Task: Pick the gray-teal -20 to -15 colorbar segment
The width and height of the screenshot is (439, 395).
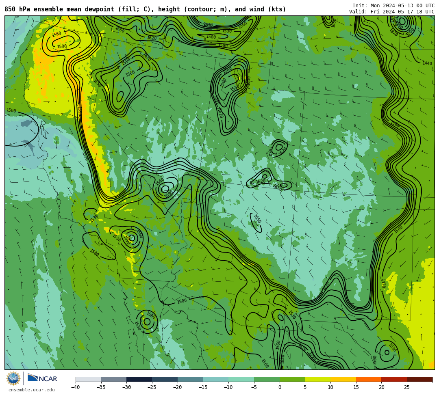Action: click(190, 379)
